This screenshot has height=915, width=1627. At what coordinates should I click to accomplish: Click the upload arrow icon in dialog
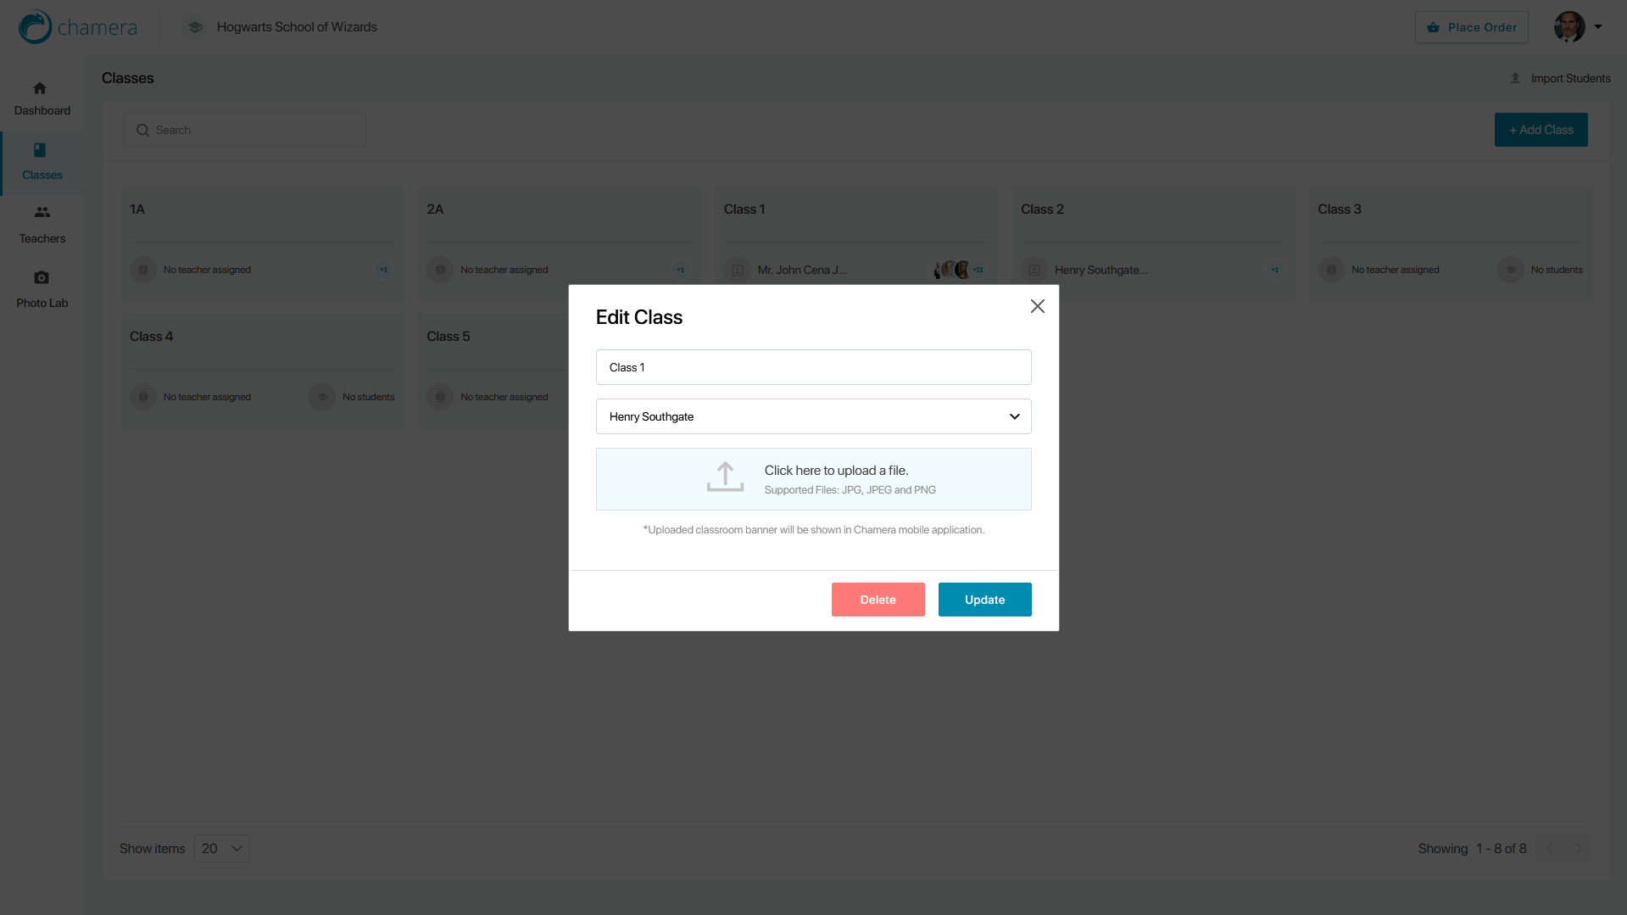725,477
